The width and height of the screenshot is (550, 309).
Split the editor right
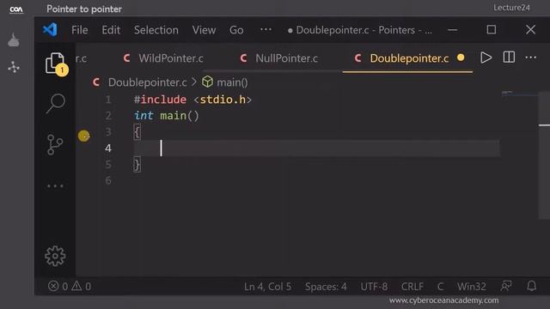(x=509, y=58)
